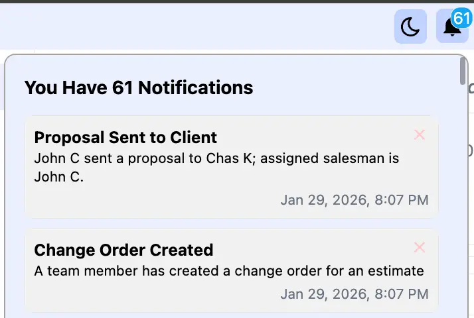Click the scrollbar track below the thumb
The width and height of the screenshot is (474, 318).
pos(462,199)
